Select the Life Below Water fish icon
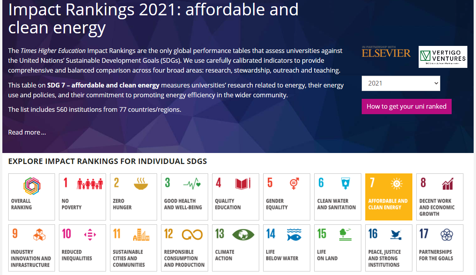This screenshot has height=275, width=476. (x=294, y=235)
